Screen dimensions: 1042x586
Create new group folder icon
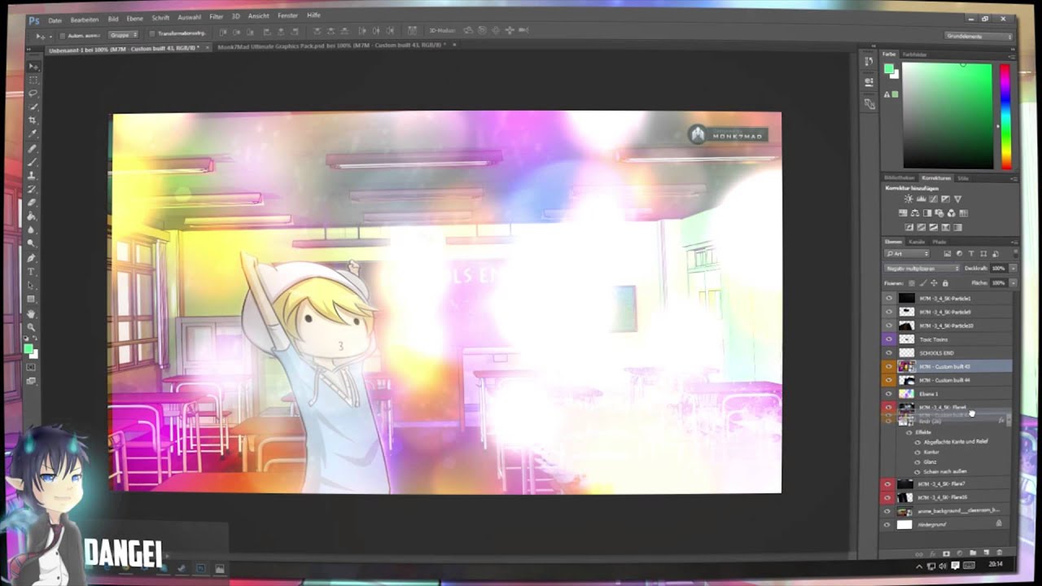point(973,553)
